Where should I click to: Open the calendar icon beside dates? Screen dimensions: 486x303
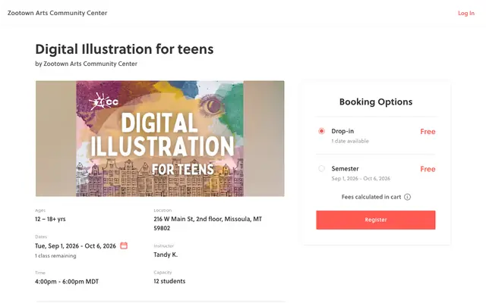124,245
